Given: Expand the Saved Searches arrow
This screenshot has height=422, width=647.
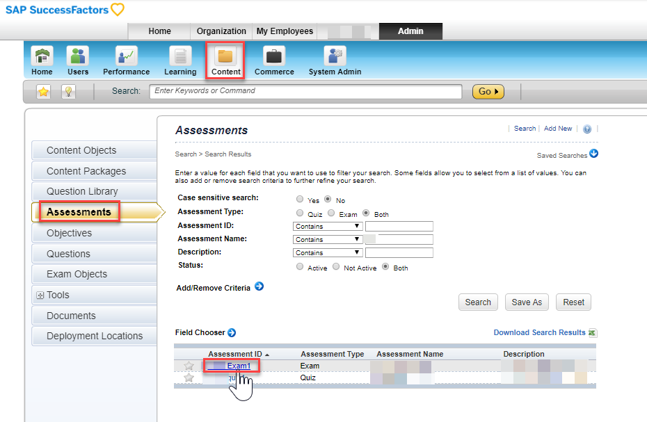Looking at the screenshot, I should tap(593, 154).
